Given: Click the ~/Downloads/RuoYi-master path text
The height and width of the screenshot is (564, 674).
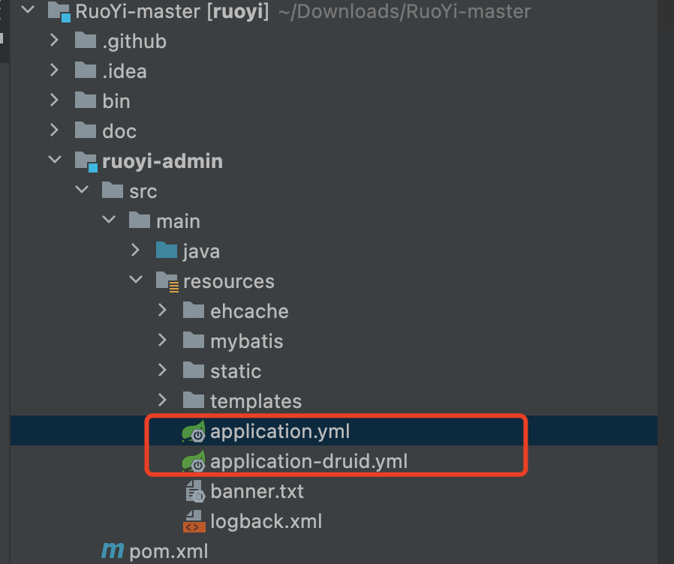Looking at the screenshot, I should [x=405, y=11].
